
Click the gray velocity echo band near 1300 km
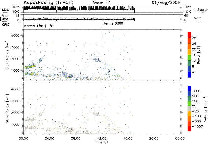30,120
